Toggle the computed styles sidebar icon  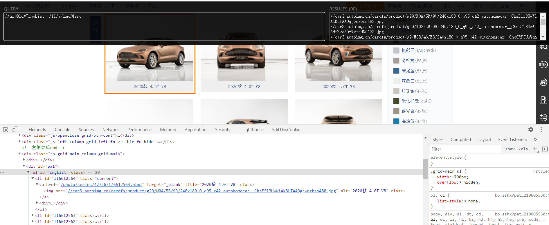[545, 149]
